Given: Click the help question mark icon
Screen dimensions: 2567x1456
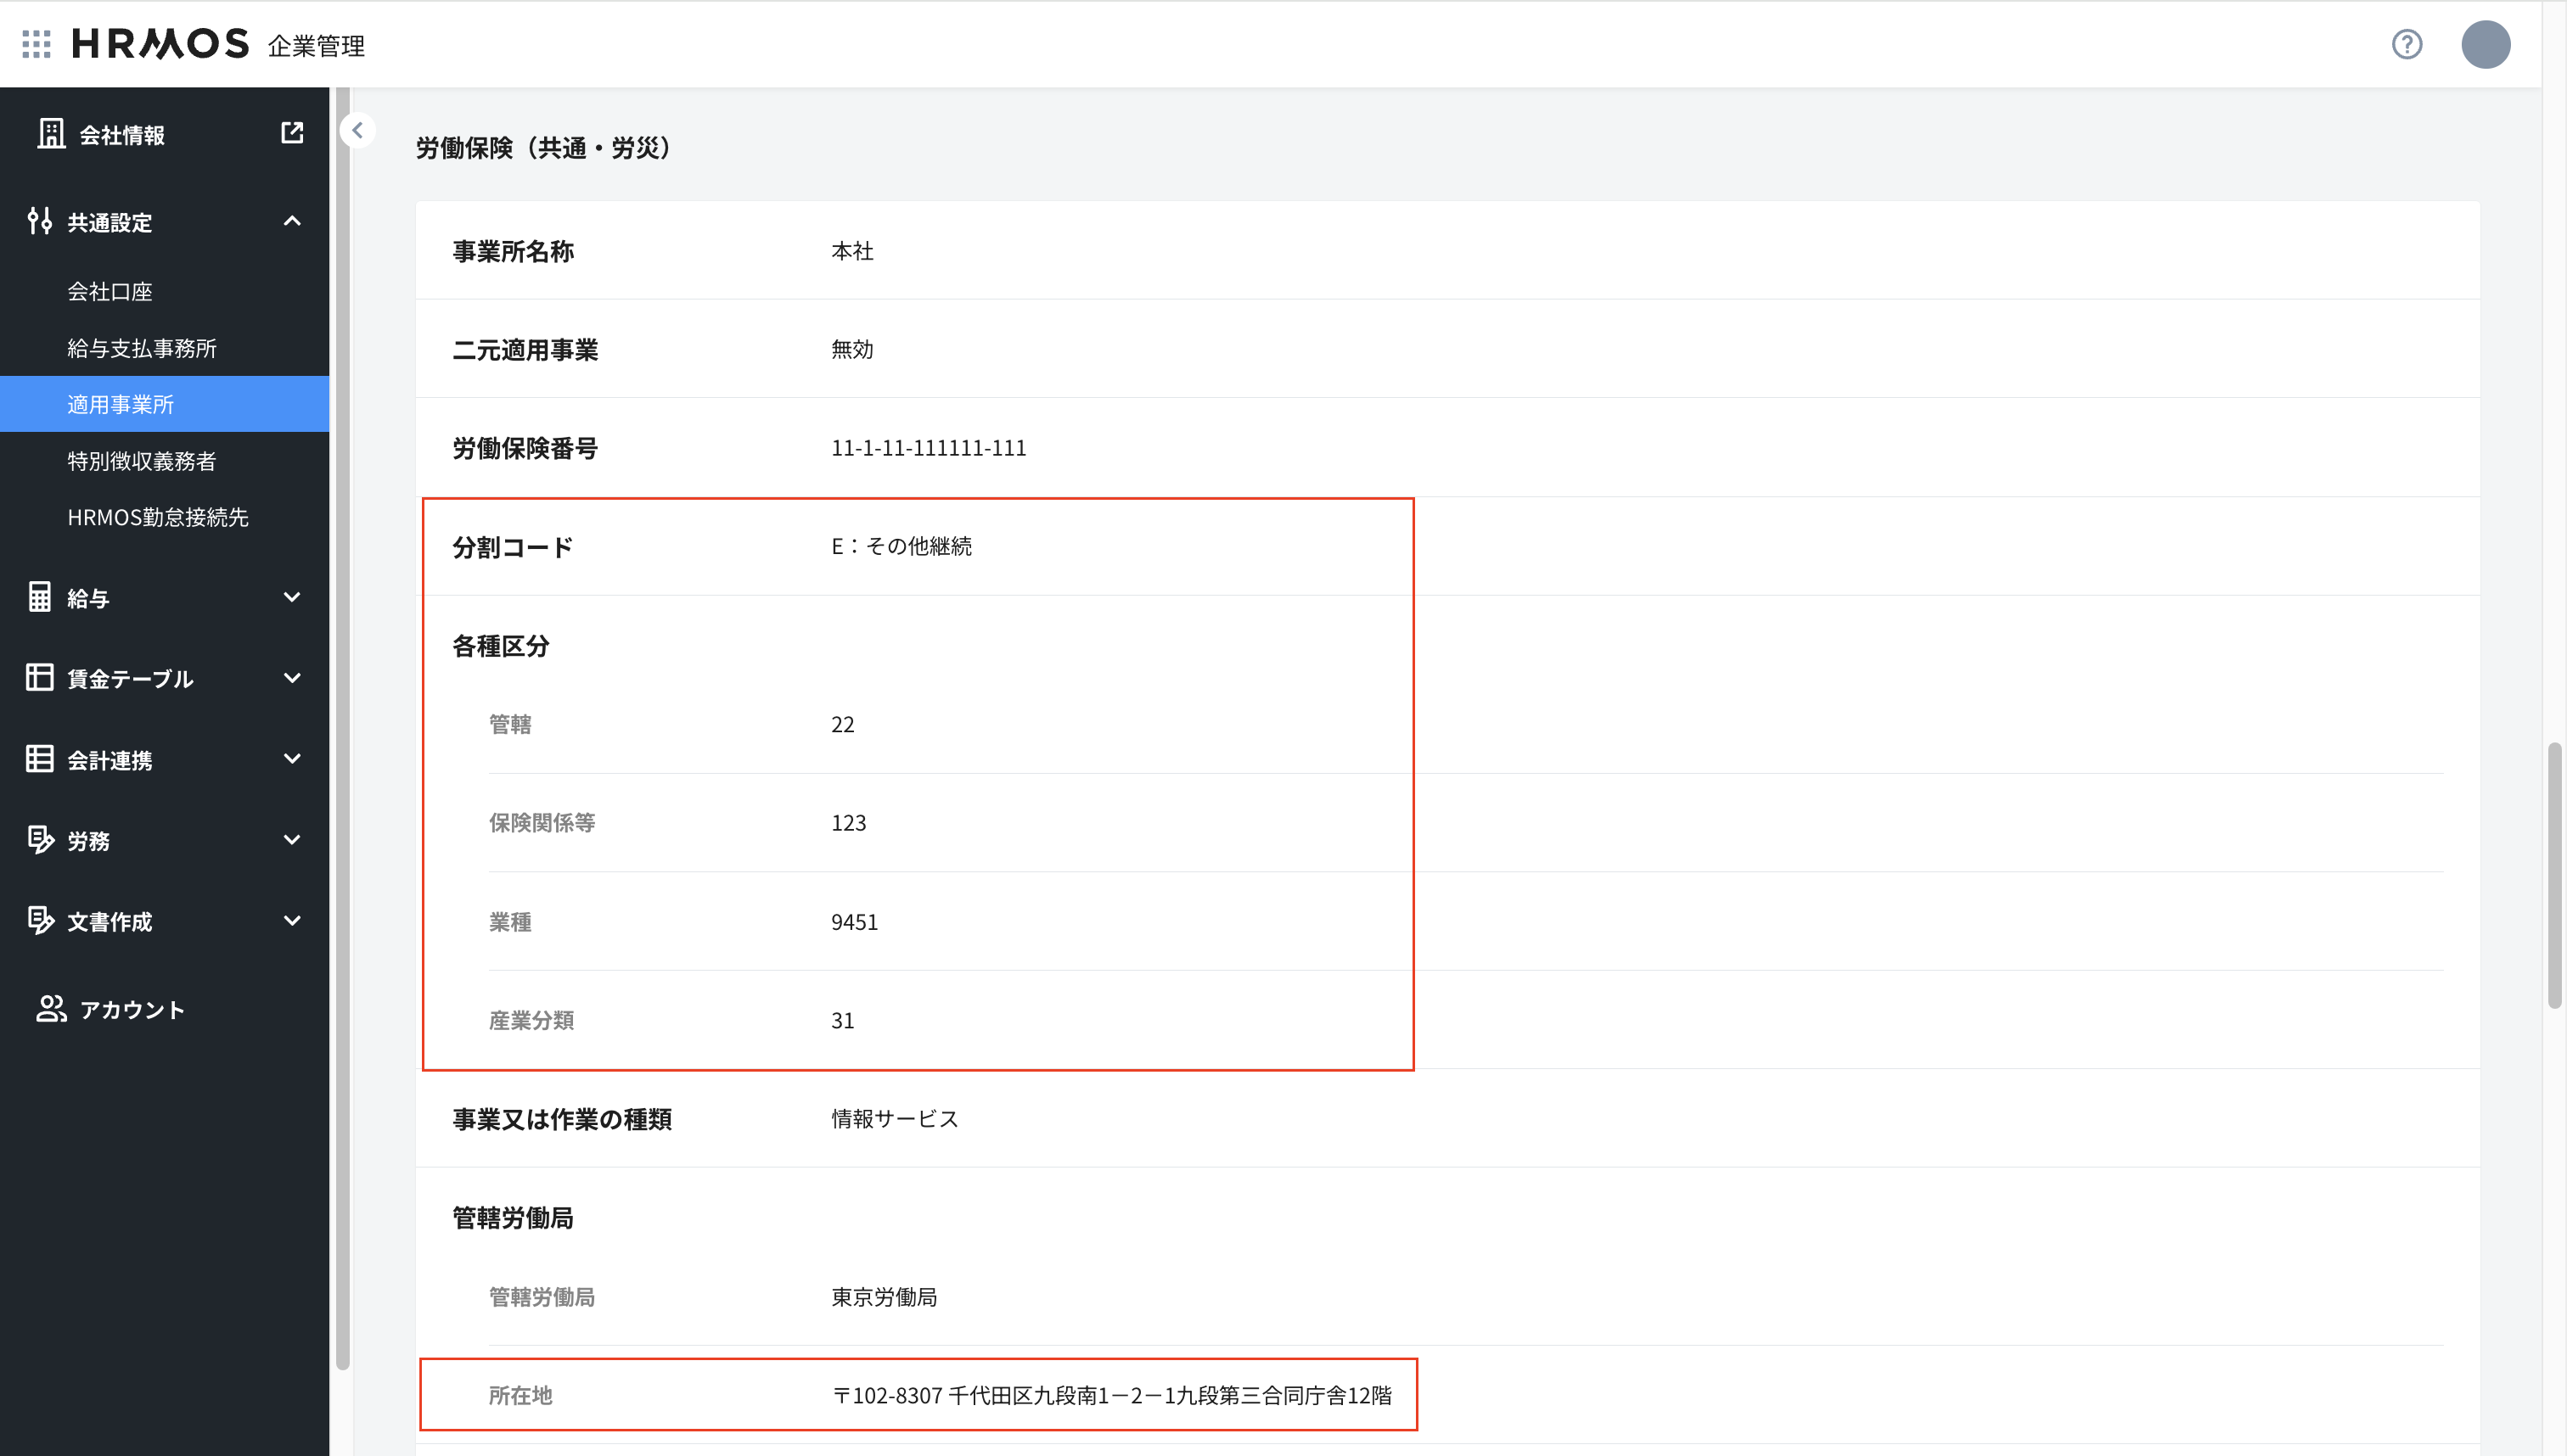Looking at the screenshot, I should (x=2406, y=44).
